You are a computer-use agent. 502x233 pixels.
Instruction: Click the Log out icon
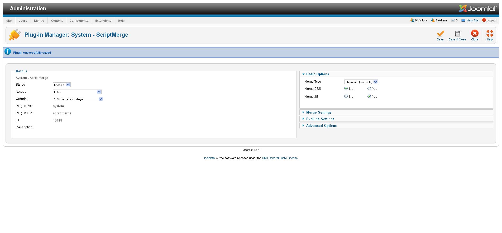(484, 20)
